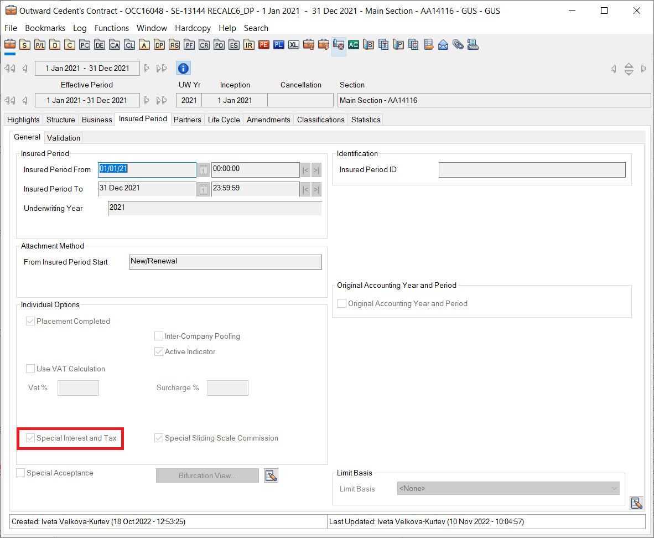Screen dimensions: 654x538
Task: Check the Special Acceptance checkbox
Action: click(21, 473)
